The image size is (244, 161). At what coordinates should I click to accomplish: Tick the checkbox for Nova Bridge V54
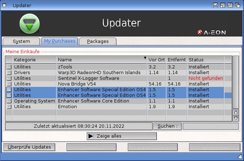(x=9, y=84)
